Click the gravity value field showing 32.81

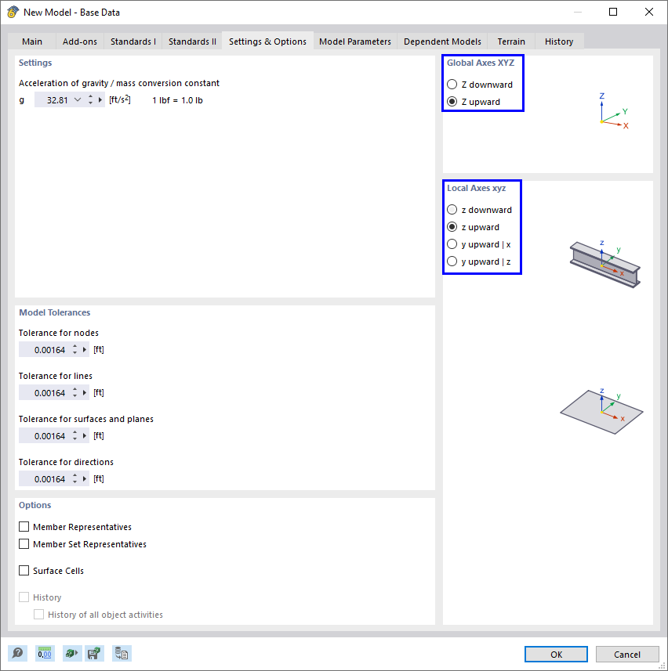coord(53,99)
